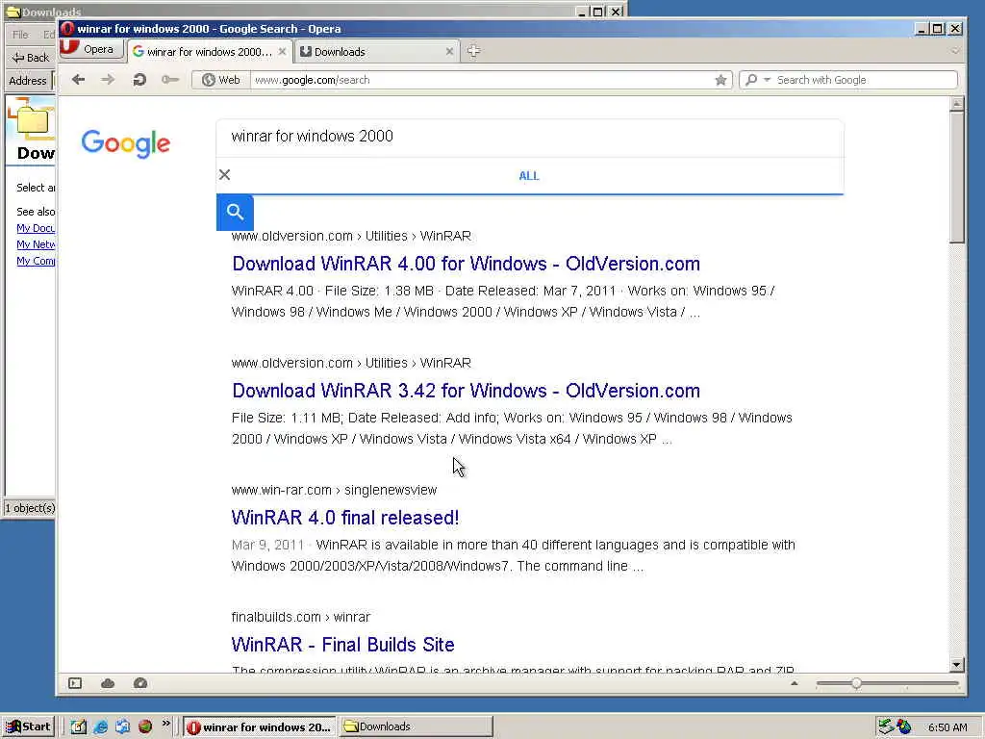Screen dimensions: 985x739
Task: Reload the page with the refresh icon
Action: coord(139,80)
